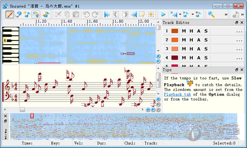This screenshot has width=247, height=148.
Task: Go to next marker bracket
Action: pos(125,14)
